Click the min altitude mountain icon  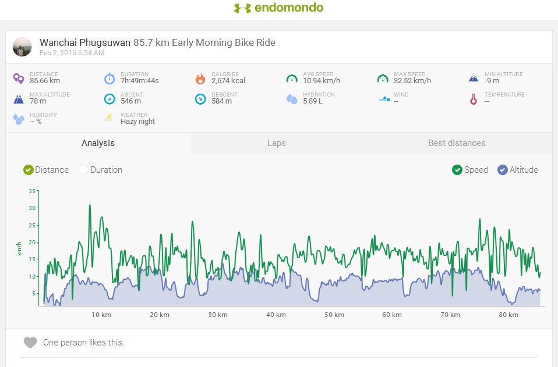tap(474, 79)
